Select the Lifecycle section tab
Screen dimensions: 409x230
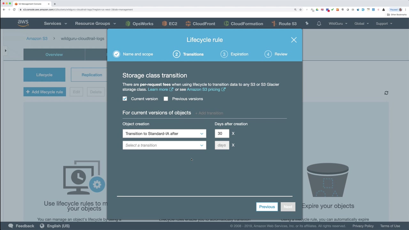[x=44, y=75]
